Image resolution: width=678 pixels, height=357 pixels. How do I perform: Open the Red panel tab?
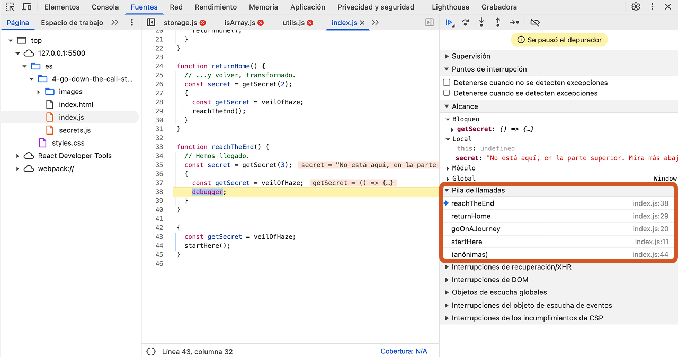pos(176,7)
